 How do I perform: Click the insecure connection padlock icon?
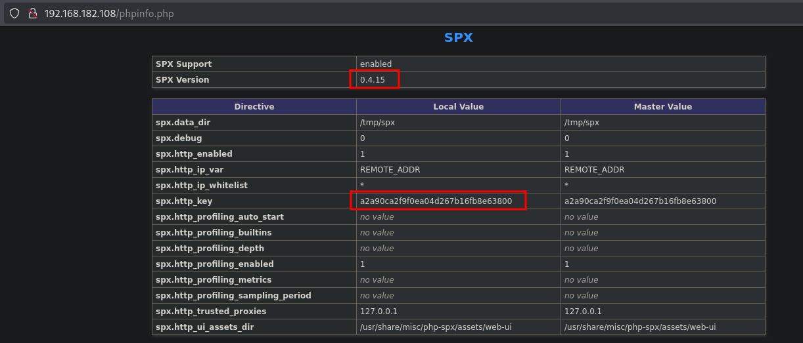point(32,13)
